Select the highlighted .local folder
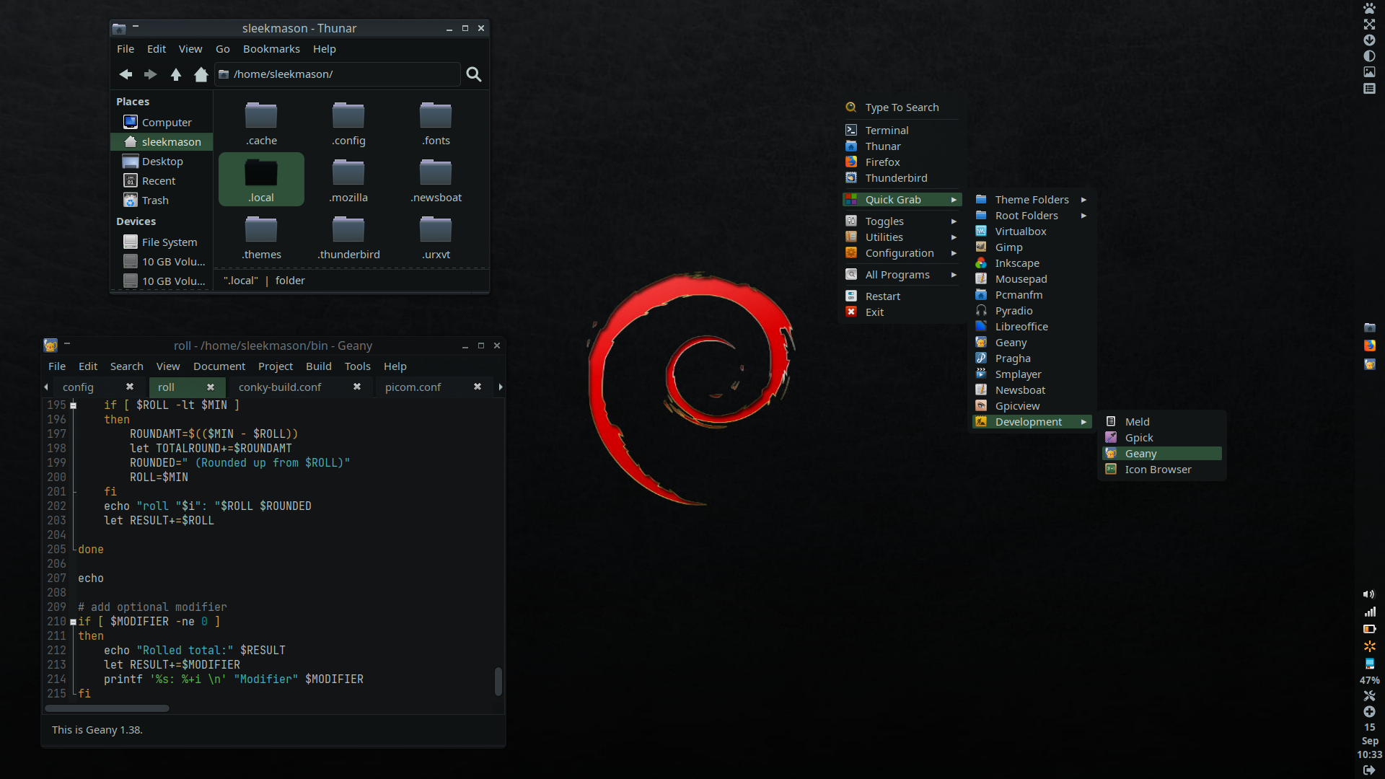The image size is (1385, 779). tap(261, 180)
